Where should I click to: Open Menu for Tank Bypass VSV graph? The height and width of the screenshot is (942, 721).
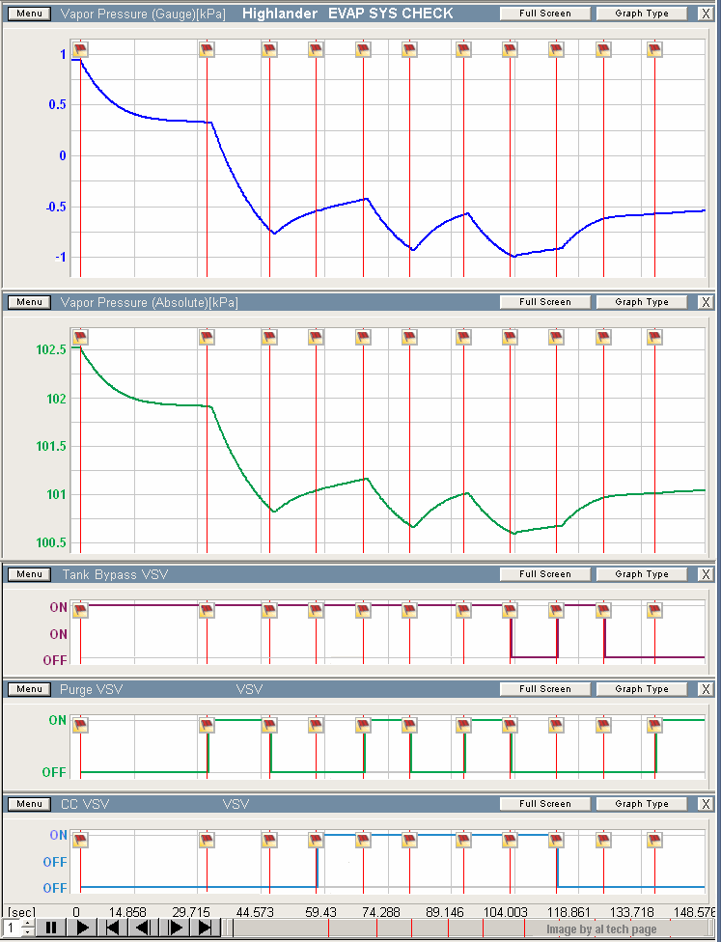click(30, 574)
